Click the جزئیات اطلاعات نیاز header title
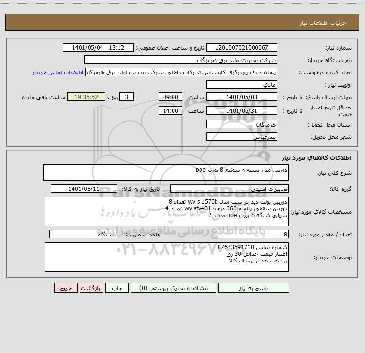 click(x=323, y=23)
